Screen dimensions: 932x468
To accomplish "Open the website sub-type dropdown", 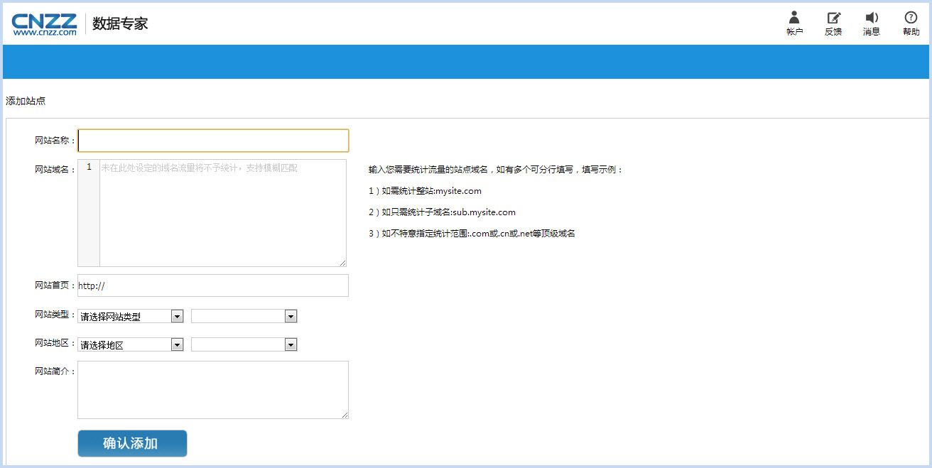I will point(244,316).
